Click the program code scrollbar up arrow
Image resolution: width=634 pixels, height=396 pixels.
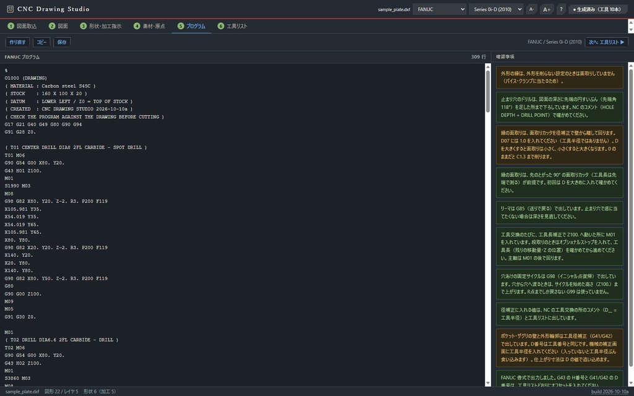[x=488, y=67]
